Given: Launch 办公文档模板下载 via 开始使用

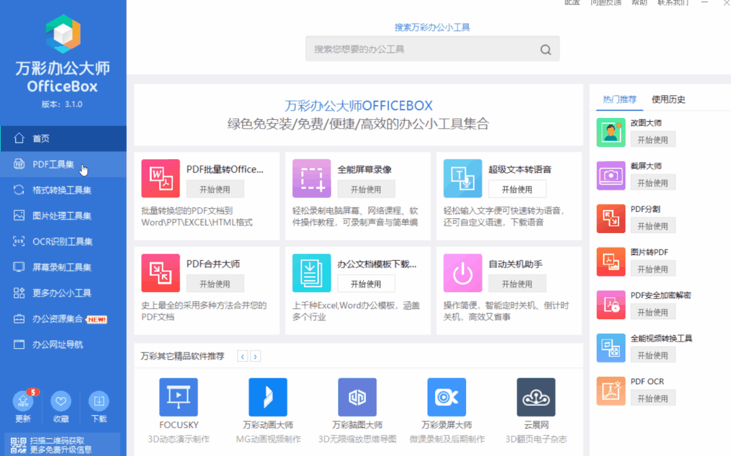Looking at the screenshot, I should [366, 284].
